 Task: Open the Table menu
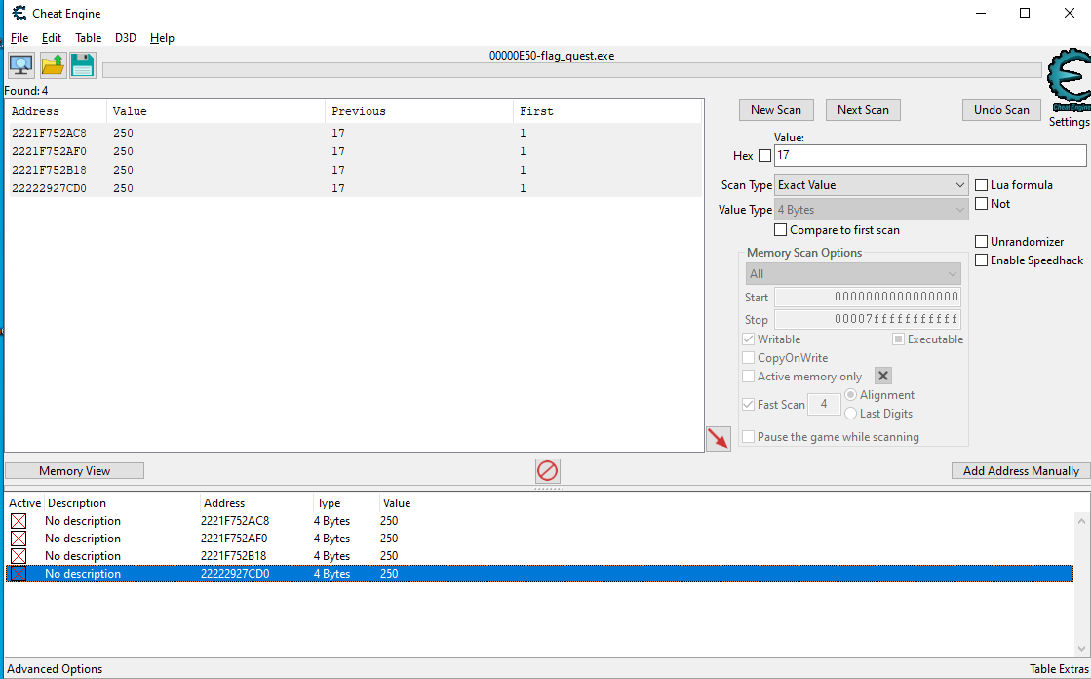89,38
